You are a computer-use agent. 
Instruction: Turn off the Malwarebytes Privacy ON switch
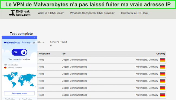[x=19, y=52]
